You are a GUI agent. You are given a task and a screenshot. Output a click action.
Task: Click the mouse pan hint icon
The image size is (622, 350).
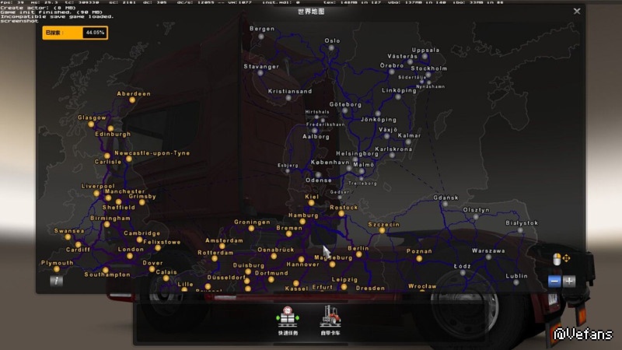click(561, 259)
